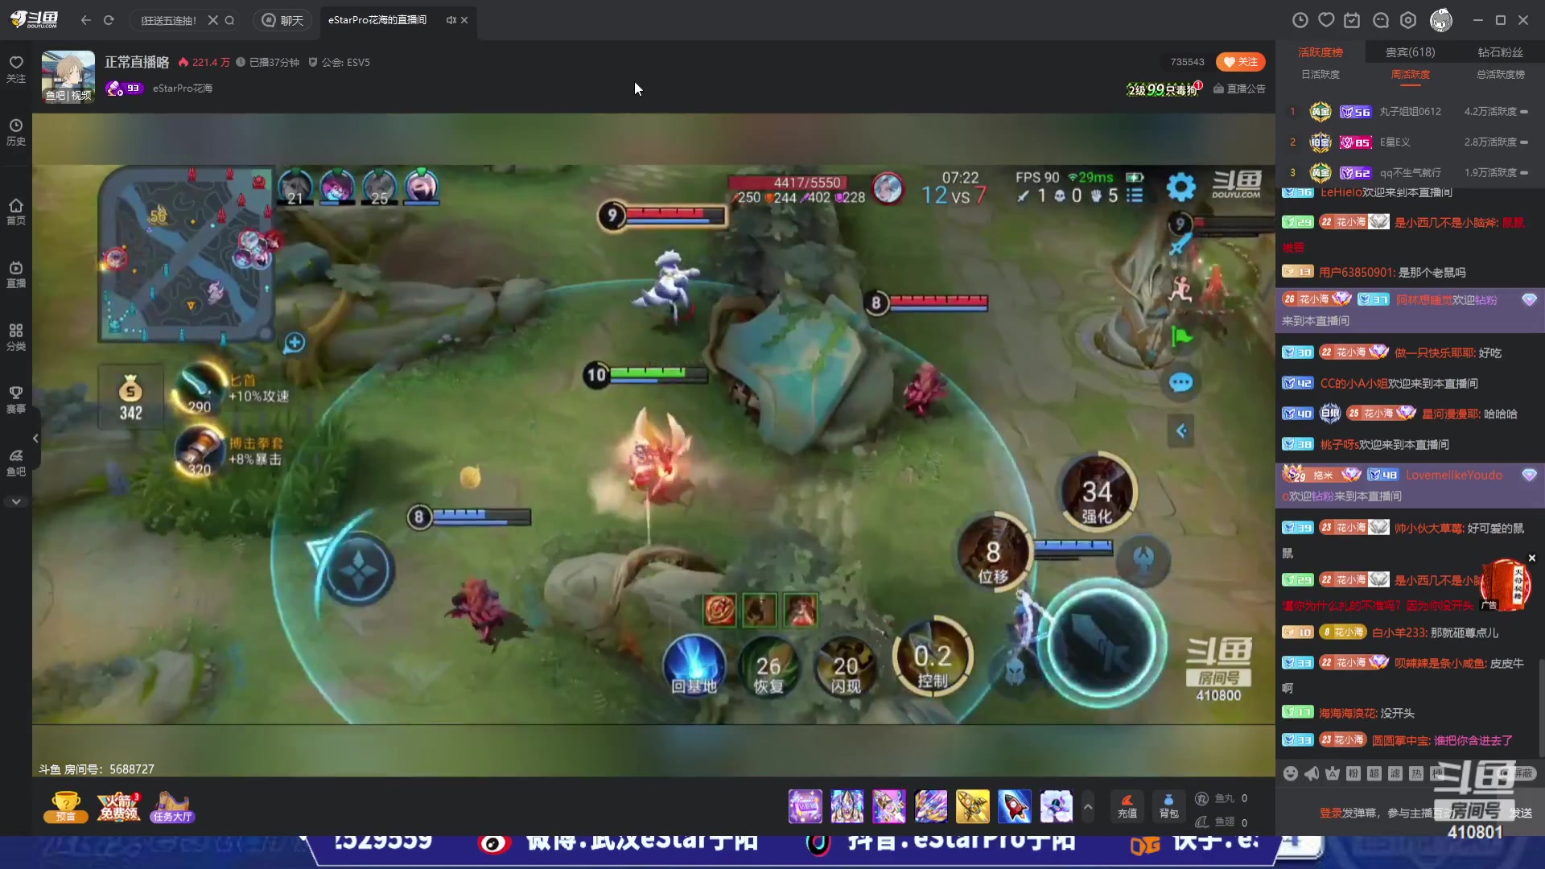1545x869 pixels.
Task: Go to 首页 in the left sidebar
Action: pos(16,212)
